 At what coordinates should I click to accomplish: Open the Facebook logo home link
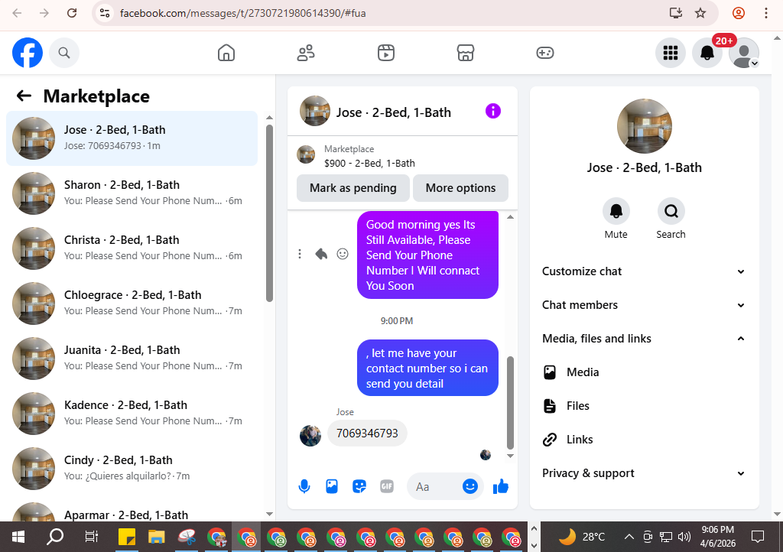pyautogui.click(x=28, y=53)
